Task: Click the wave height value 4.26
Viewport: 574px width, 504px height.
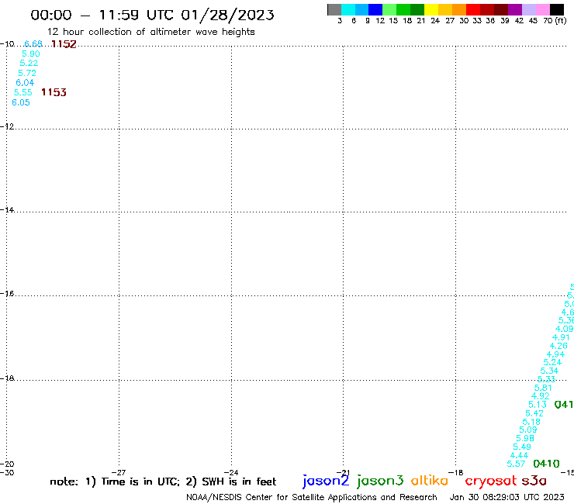Action: (558, 346)
